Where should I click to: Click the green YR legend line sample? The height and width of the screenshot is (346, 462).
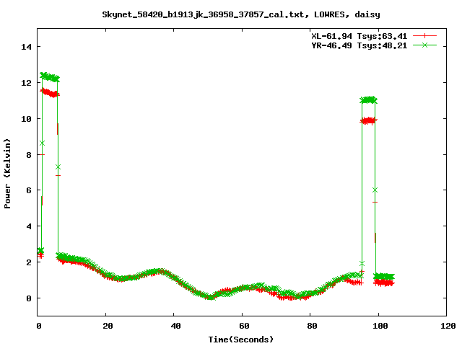click(x=424, y=45)
